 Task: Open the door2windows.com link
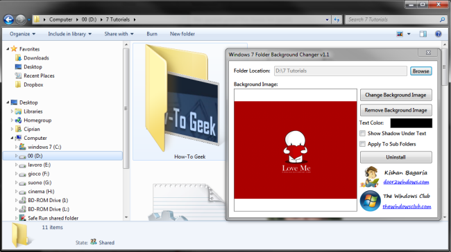point(406,182)
